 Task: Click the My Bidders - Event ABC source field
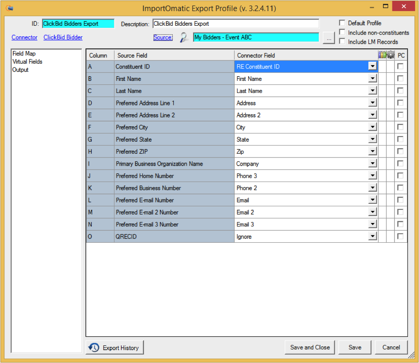coord(256,37)
